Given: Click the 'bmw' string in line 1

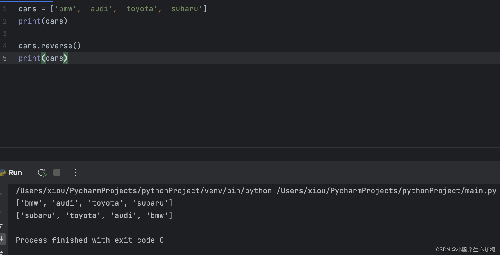Looking at the screenshot, I should pos(65,9).
